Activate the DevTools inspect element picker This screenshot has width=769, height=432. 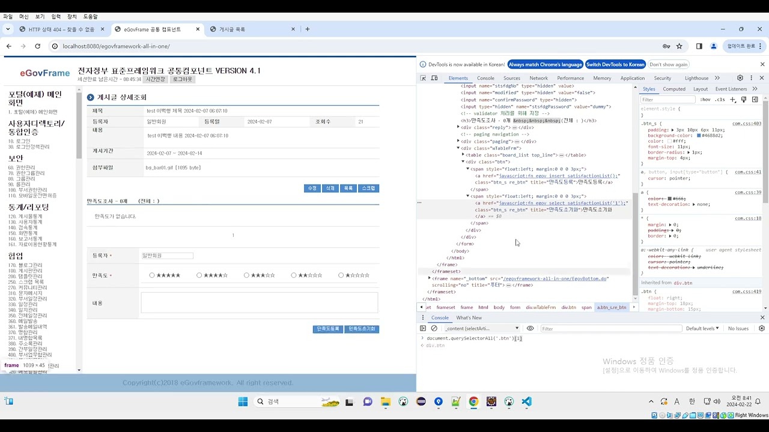[x=423, y=78]
